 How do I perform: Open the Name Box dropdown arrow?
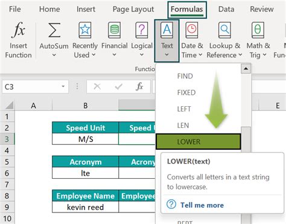click(63, 86)
